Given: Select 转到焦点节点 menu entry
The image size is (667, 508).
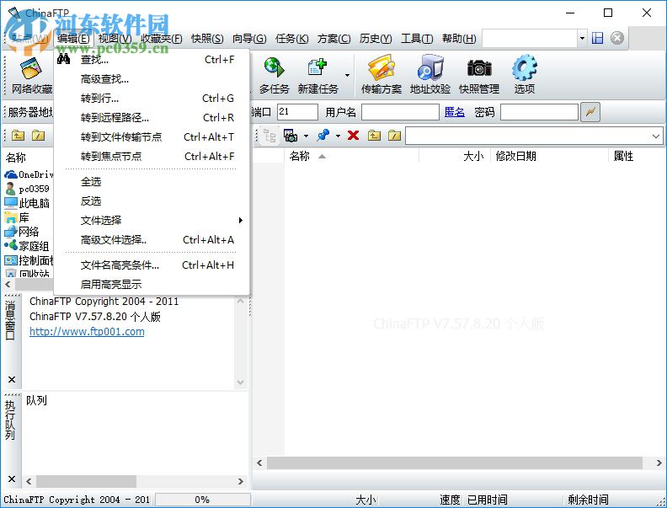Looking at the screenshot, I should pyautogui.click(x=152, y=157).
